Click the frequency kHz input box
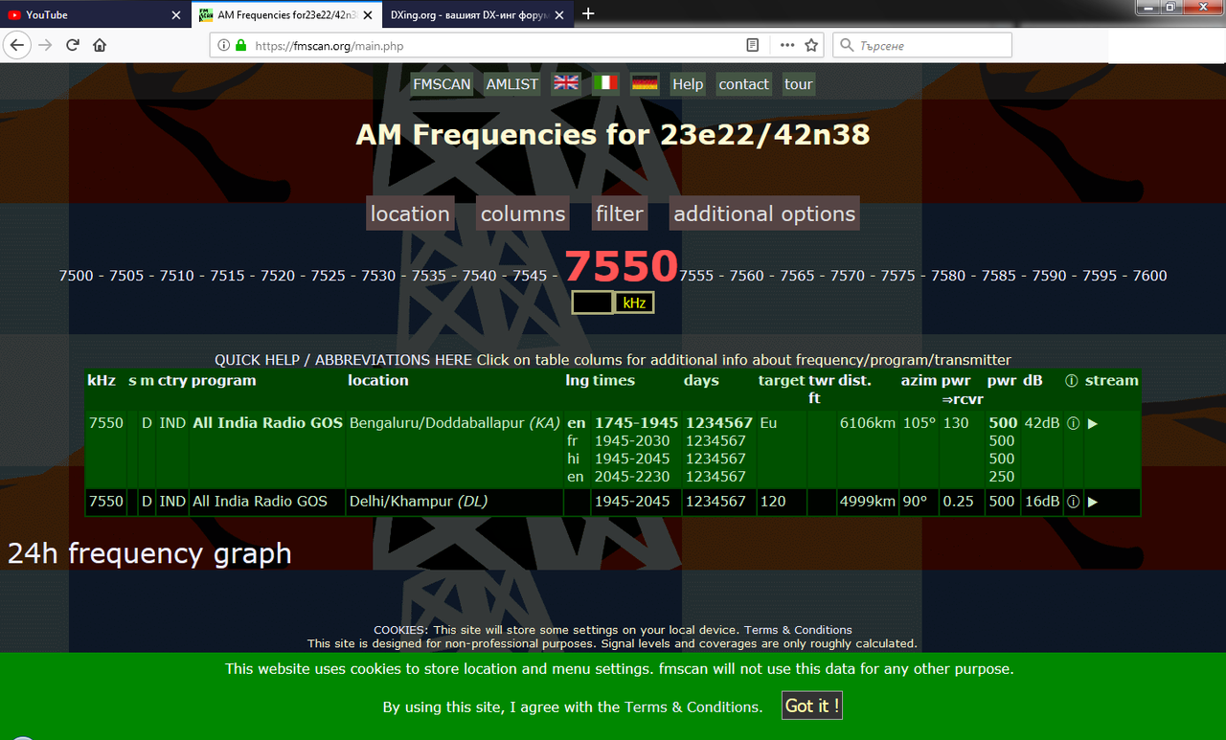Viewport: 1226px width, 740px height. pos(592,303)
